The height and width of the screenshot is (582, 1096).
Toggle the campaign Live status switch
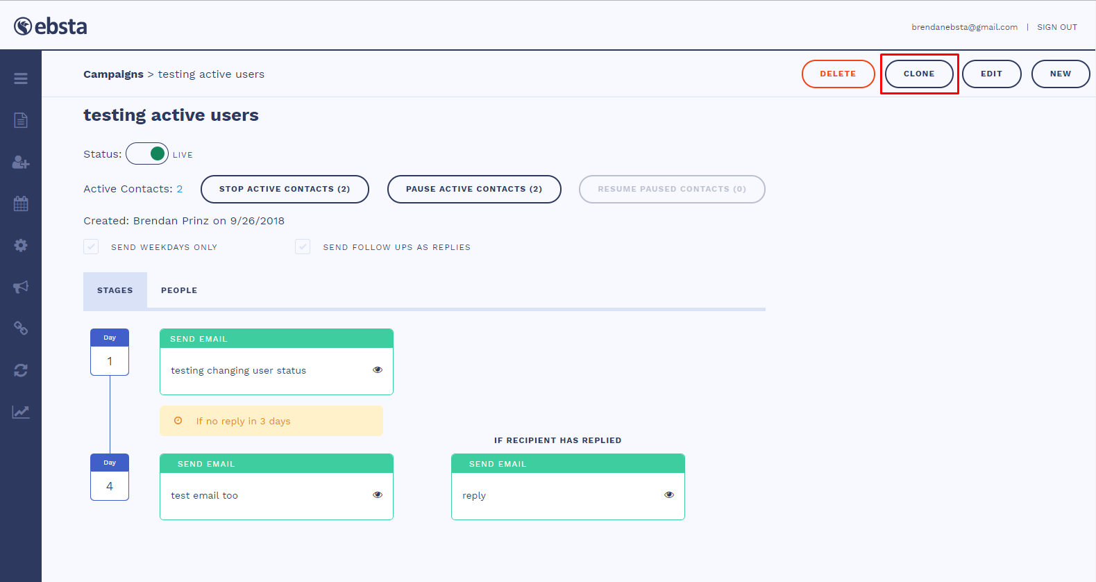pos(147,153)
